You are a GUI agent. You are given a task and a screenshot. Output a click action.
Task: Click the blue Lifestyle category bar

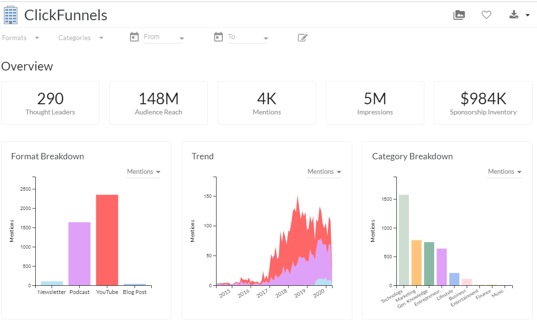(x=454, y=279)
